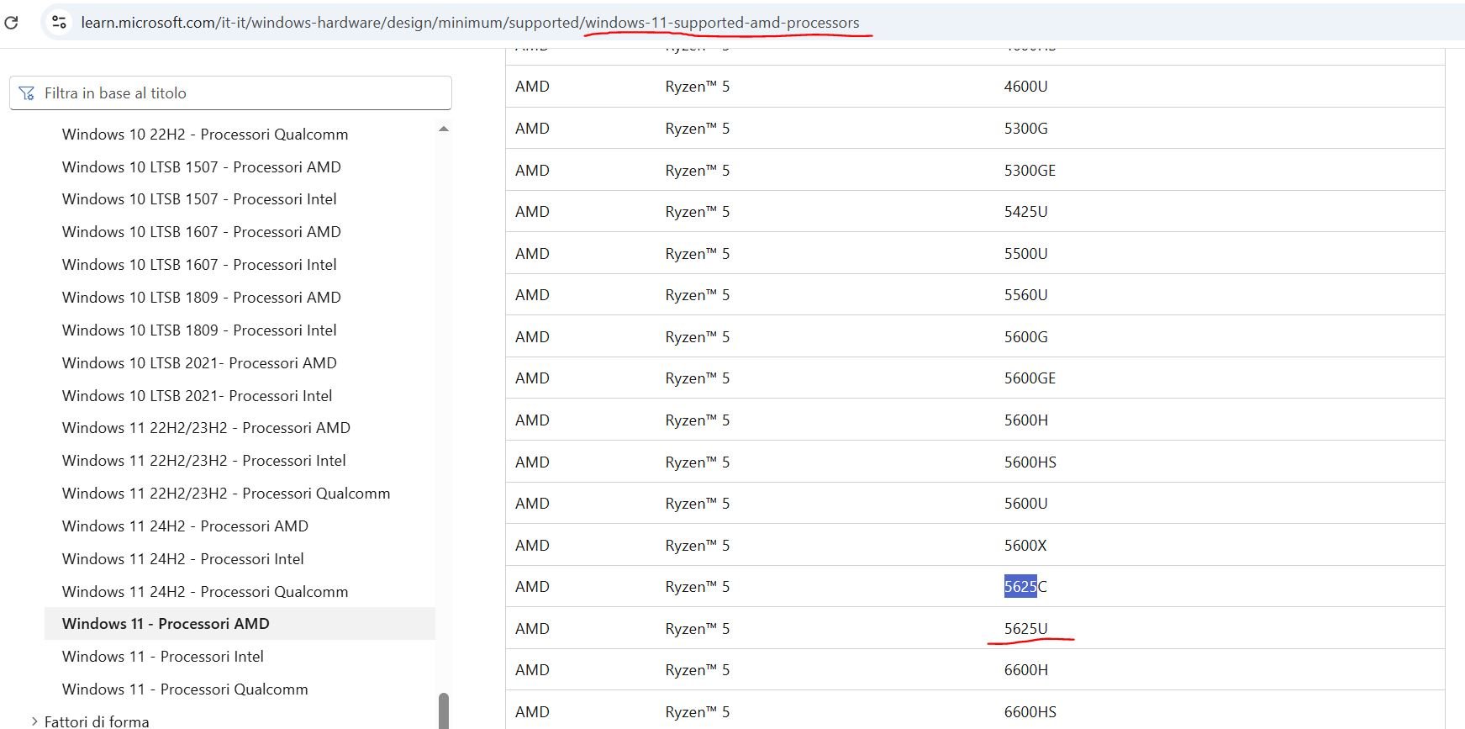
Task: Open 'Windows 10 LTSB 1809 - Processori AMD'
Action: point(202,298)
